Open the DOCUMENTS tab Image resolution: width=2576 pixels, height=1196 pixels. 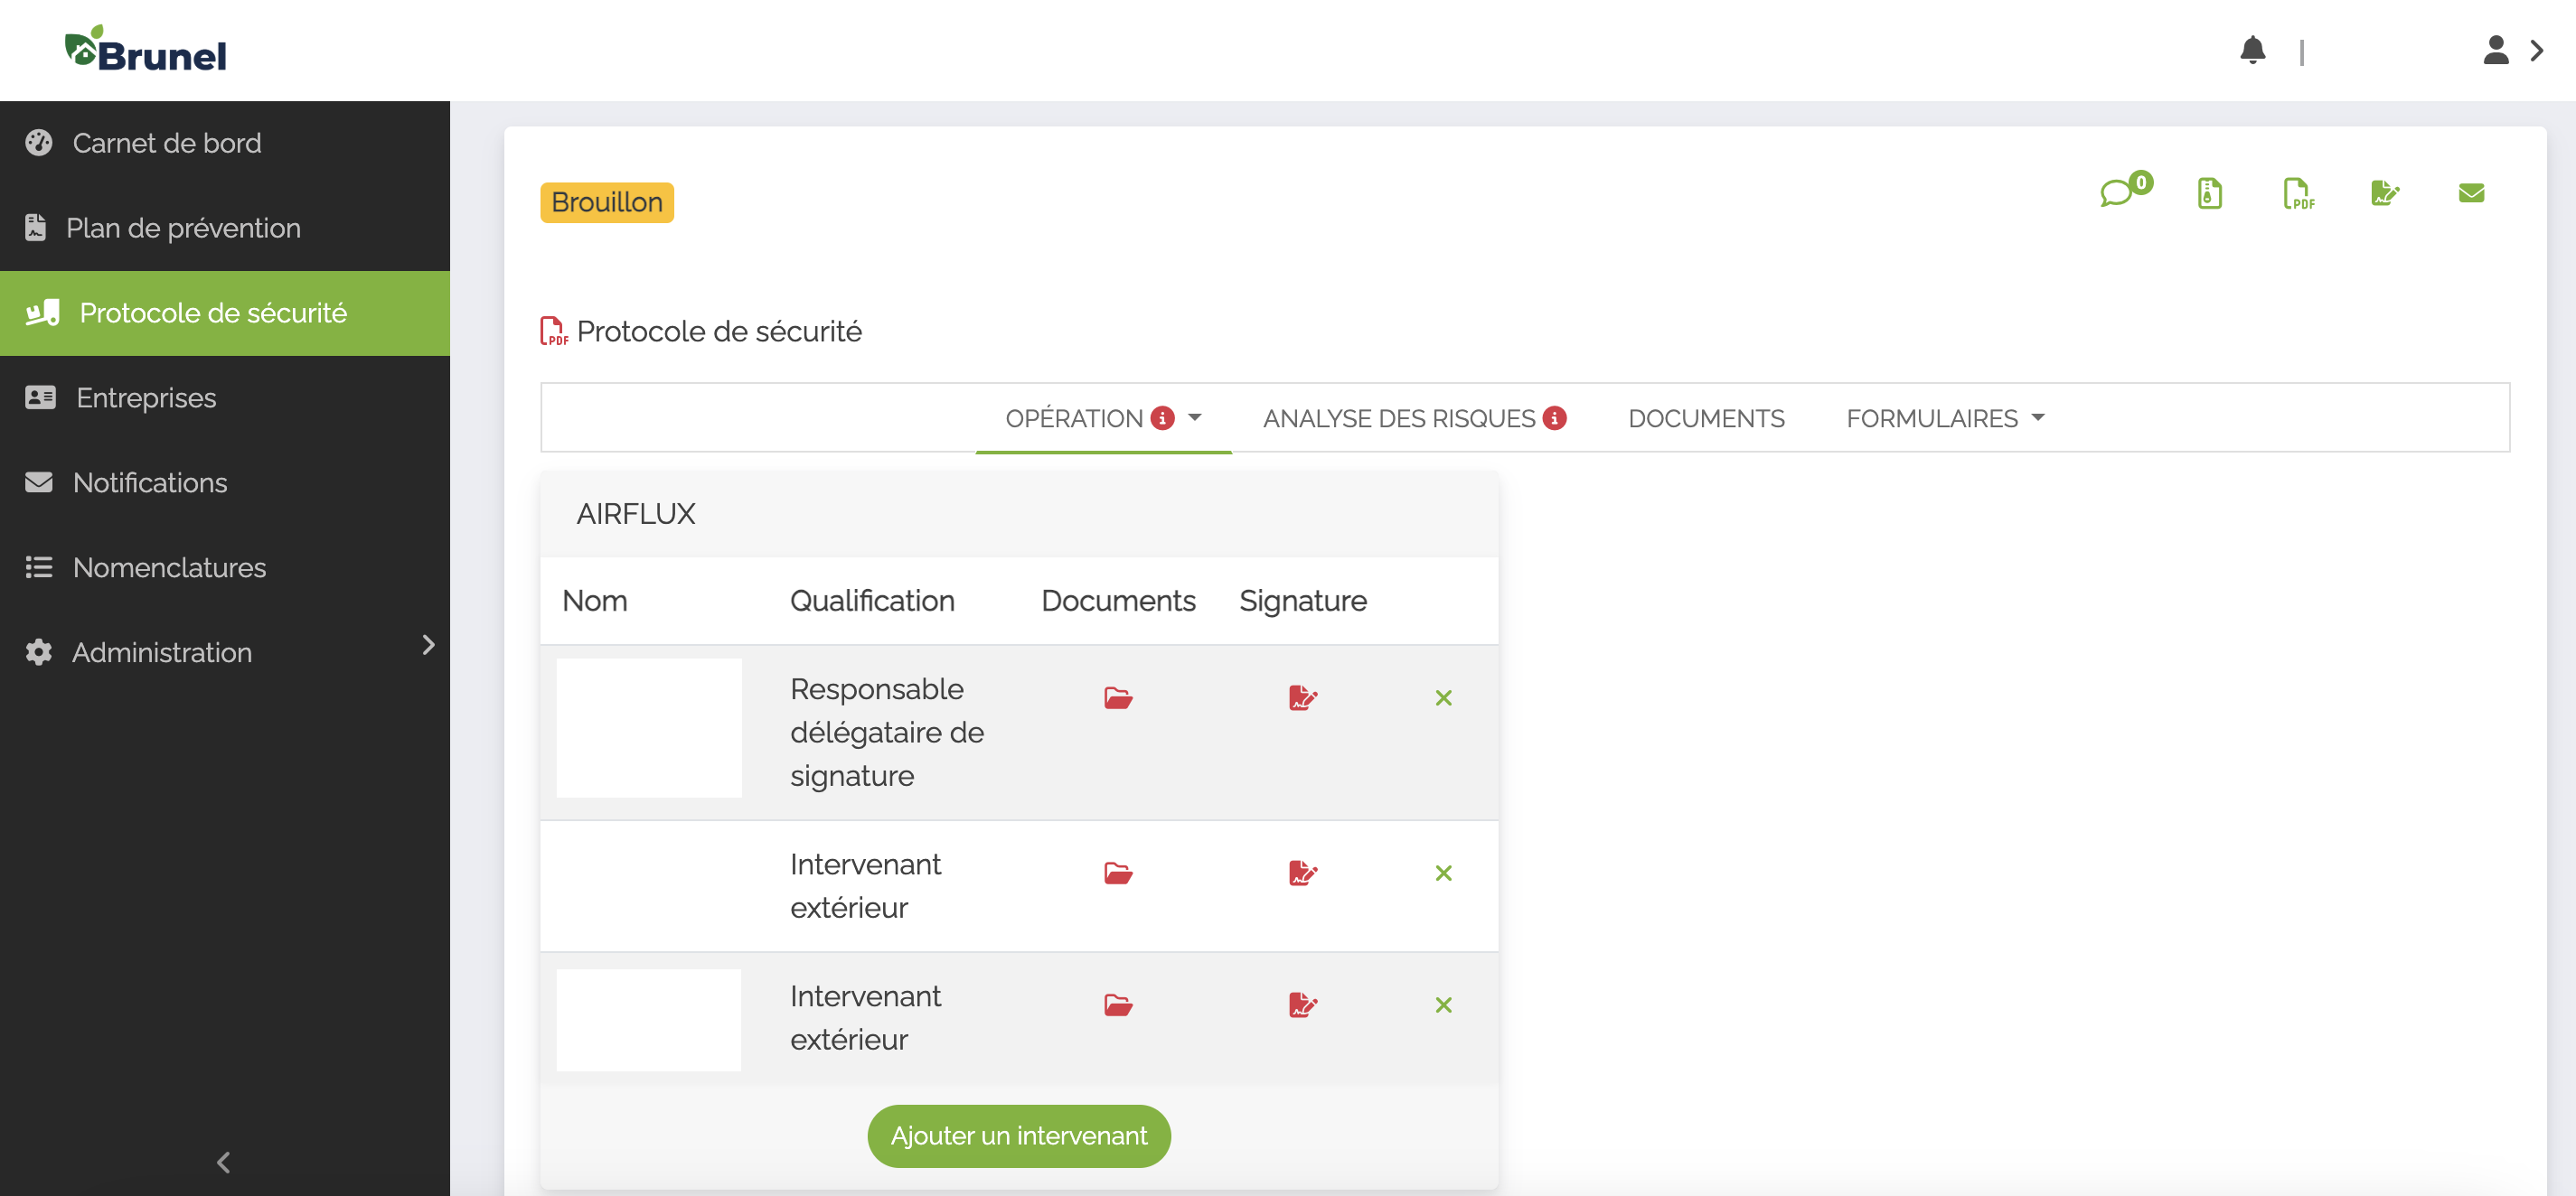tap(1706, 417)
